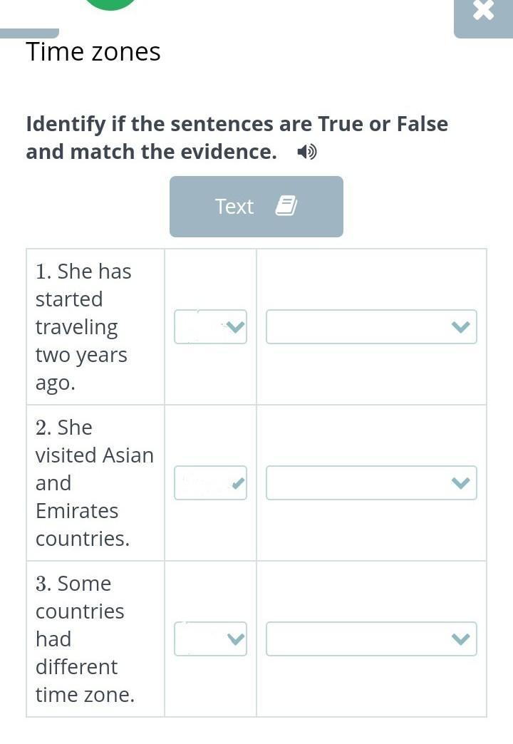Open the True/False dropdown for sentence 3

(x=210, y=639)
